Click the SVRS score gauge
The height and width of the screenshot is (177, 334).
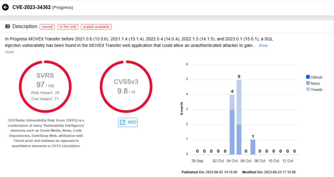pos(45,86)
